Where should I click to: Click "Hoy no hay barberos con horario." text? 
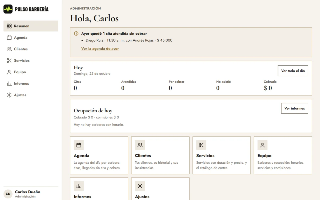point(99,125)
